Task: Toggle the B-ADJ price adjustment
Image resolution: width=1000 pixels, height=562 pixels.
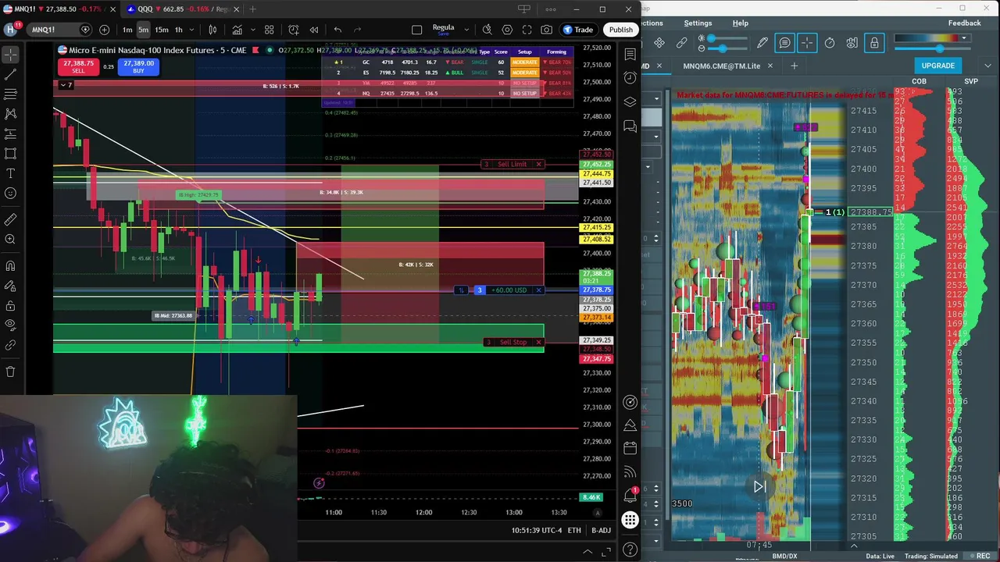Action: pyautogui.click(x=601, y=531)
